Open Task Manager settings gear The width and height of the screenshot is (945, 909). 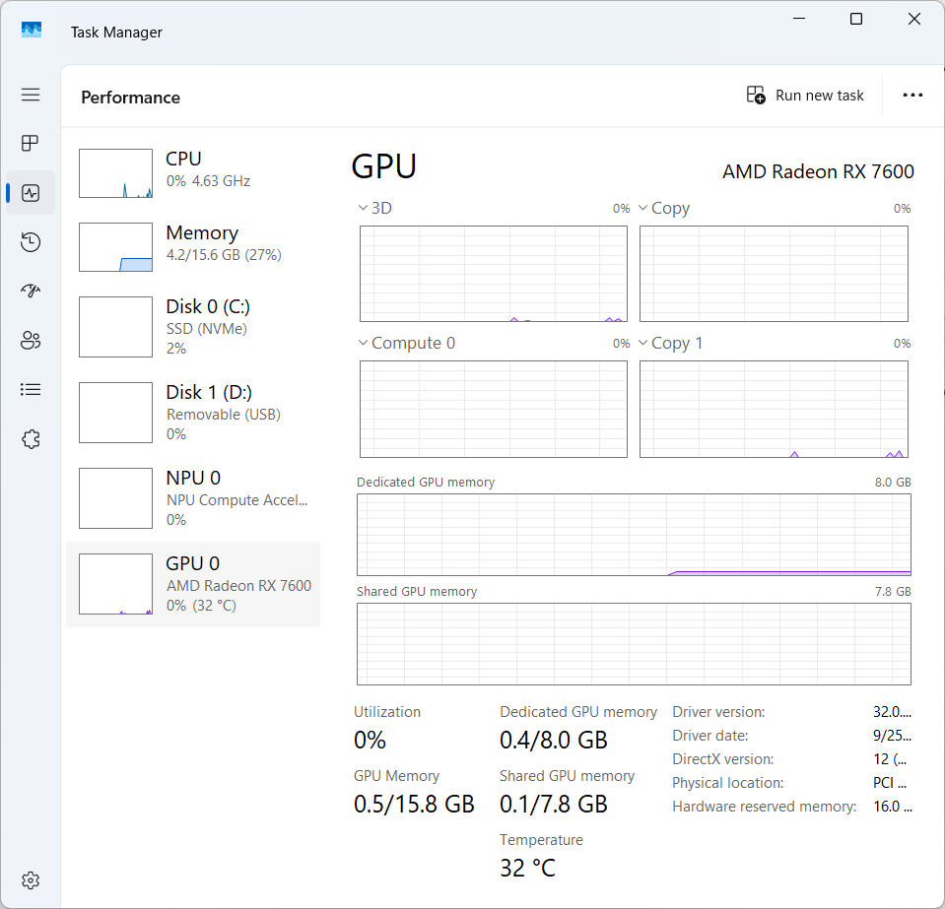pyautogui.click(x=31, y=879)
